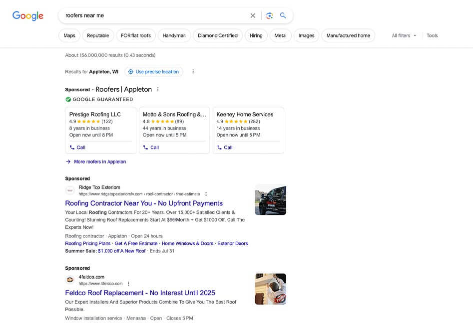Open three-dot menu beside Use precise location
This screenshot has height=331, width=473.
193,72
